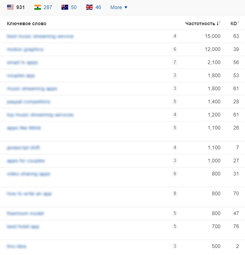Click the United Kingdom flag icon

[89, 7]
